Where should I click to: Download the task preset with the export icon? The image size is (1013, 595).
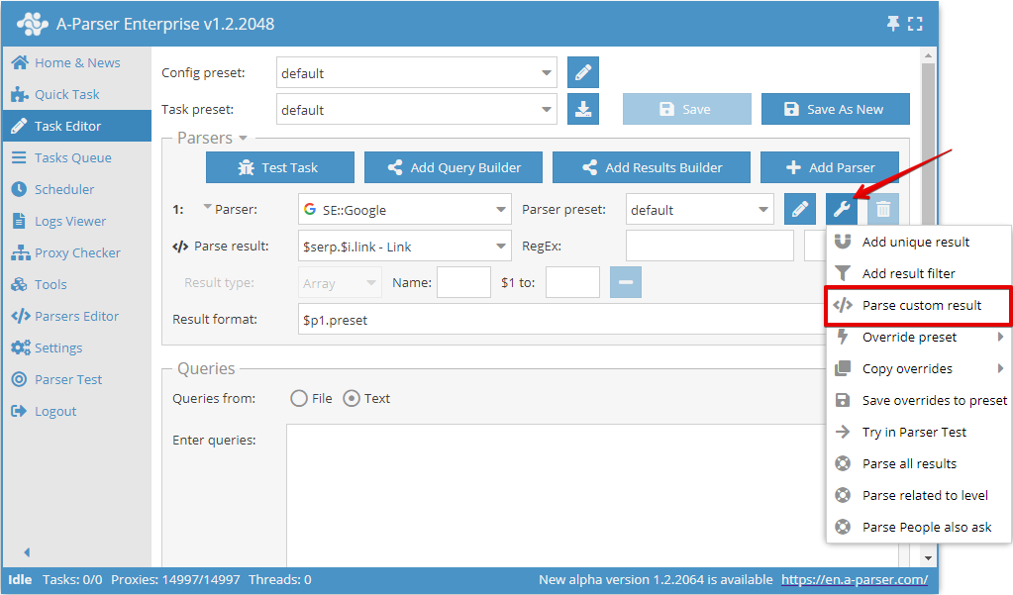tap(583, 109)
